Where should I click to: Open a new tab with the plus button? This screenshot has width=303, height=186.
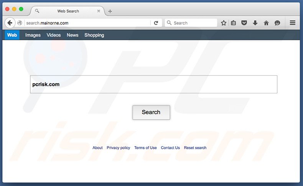pos(110,11)
